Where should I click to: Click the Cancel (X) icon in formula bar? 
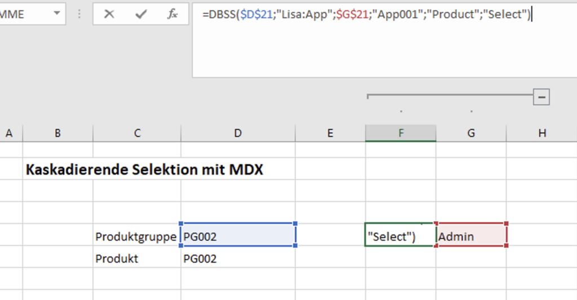point(109,14)
